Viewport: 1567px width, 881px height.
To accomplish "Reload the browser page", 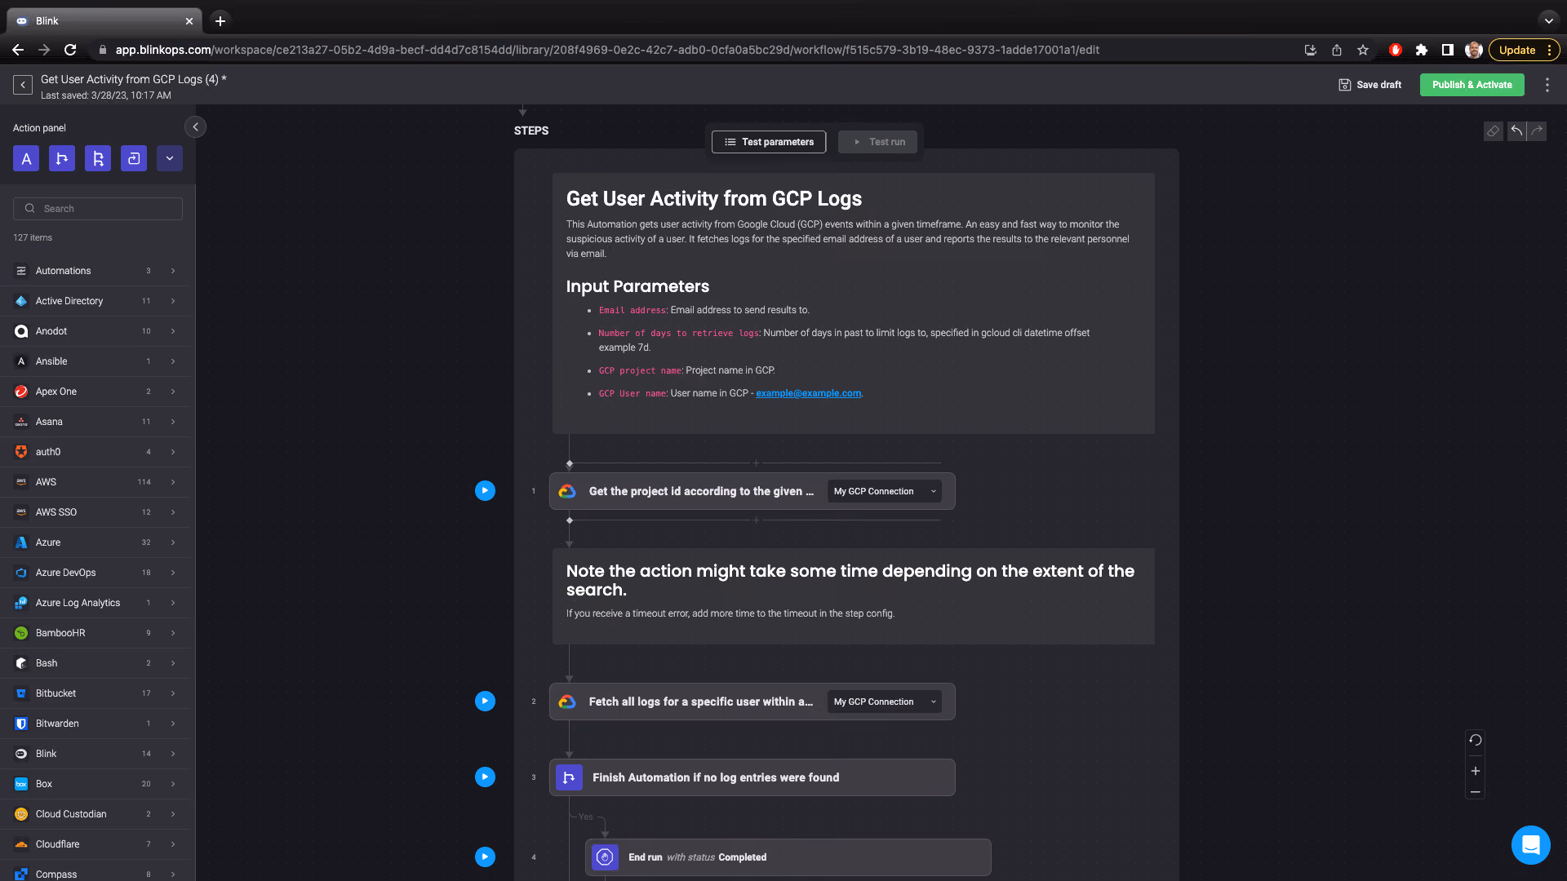I will [70, 50].
